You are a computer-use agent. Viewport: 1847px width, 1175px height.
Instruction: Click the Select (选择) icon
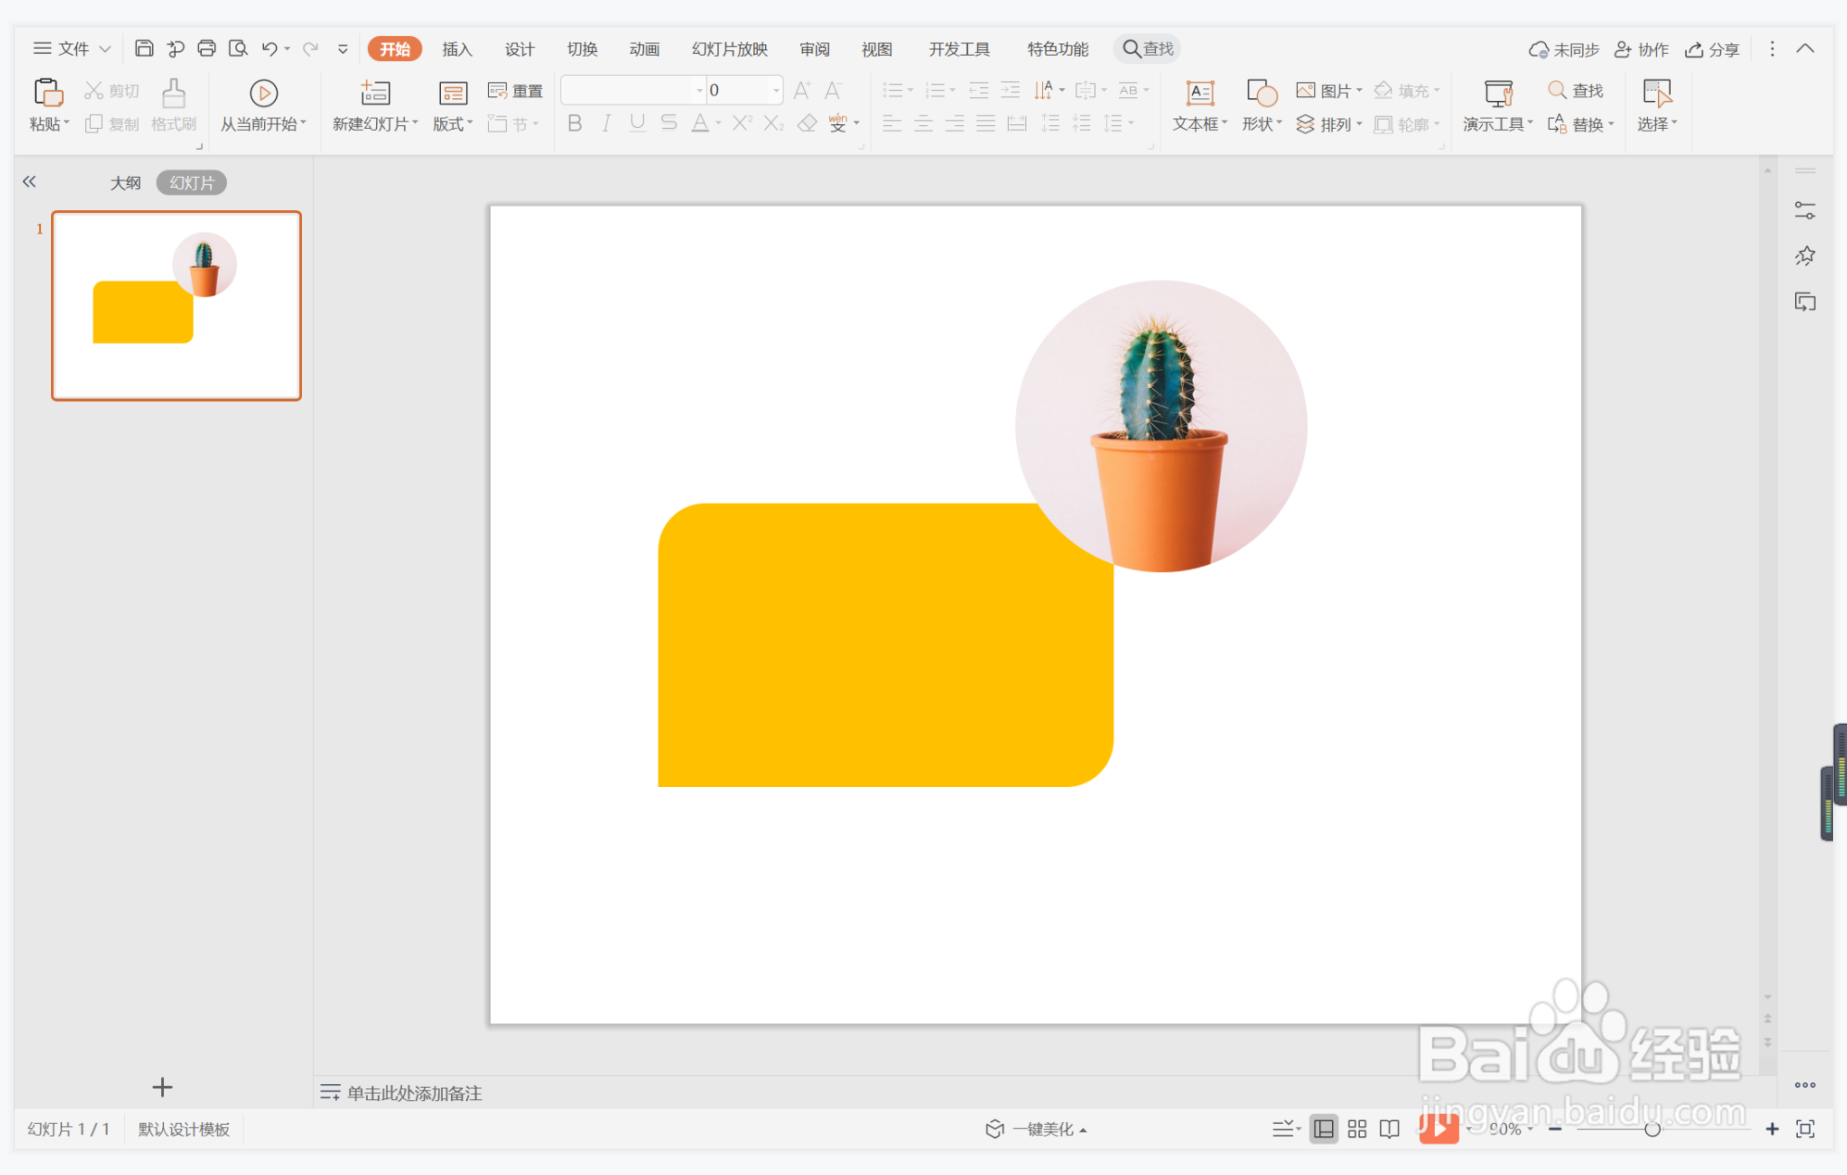coord(1656,93)
